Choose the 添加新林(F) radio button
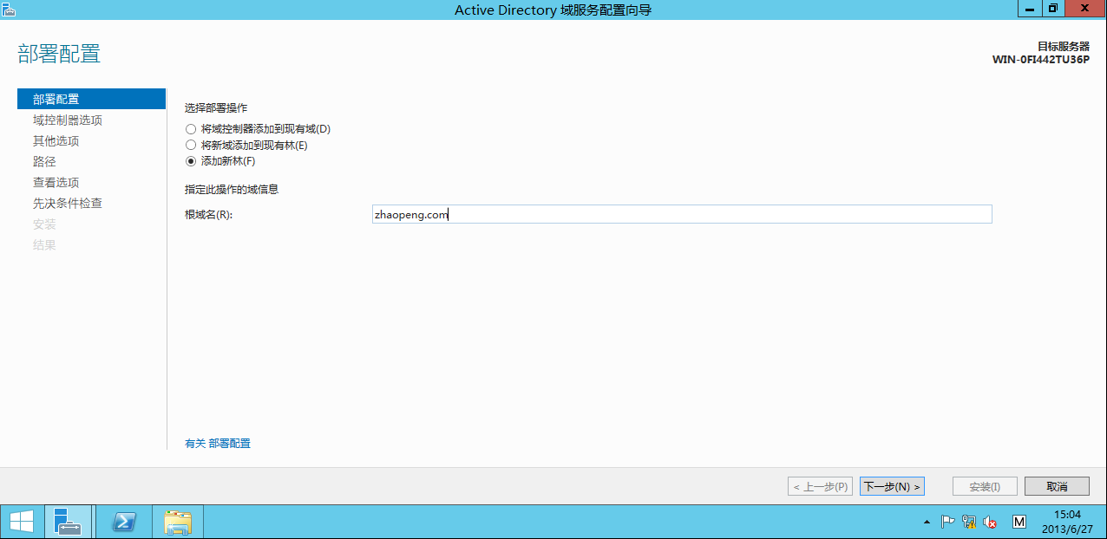The image size is (1107, 539). 191,160
